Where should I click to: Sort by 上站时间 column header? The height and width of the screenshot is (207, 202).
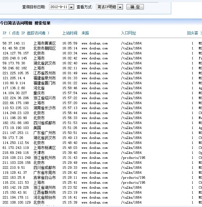(70, 33)
